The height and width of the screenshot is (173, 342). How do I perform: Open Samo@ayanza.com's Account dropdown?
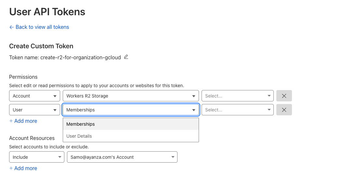pos(122,157)
